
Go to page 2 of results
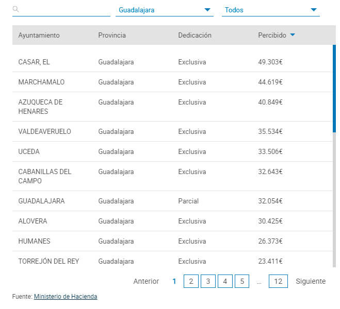(x=191, y=281)
